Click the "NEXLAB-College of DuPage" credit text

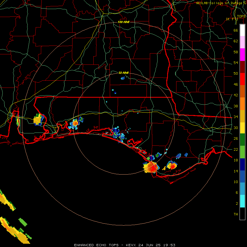(219, 3)
